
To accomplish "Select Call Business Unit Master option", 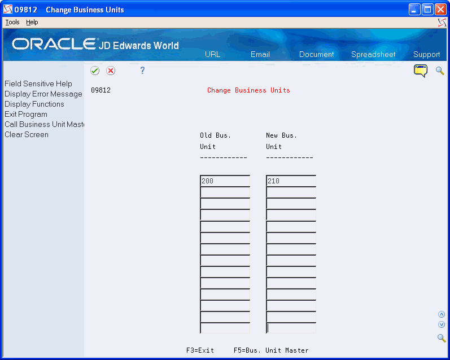I will coord(44,124).
